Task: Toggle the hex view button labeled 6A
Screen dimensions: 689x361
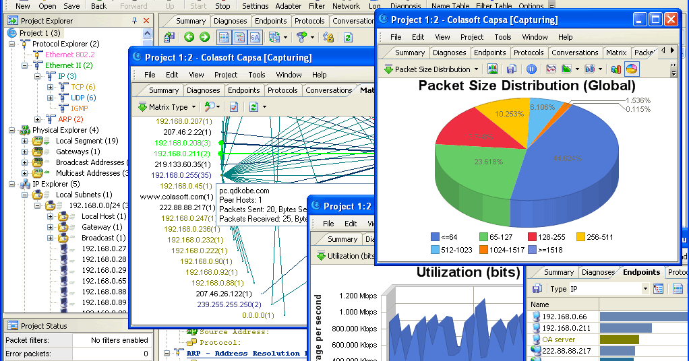Action: click(x=256, y=37)
